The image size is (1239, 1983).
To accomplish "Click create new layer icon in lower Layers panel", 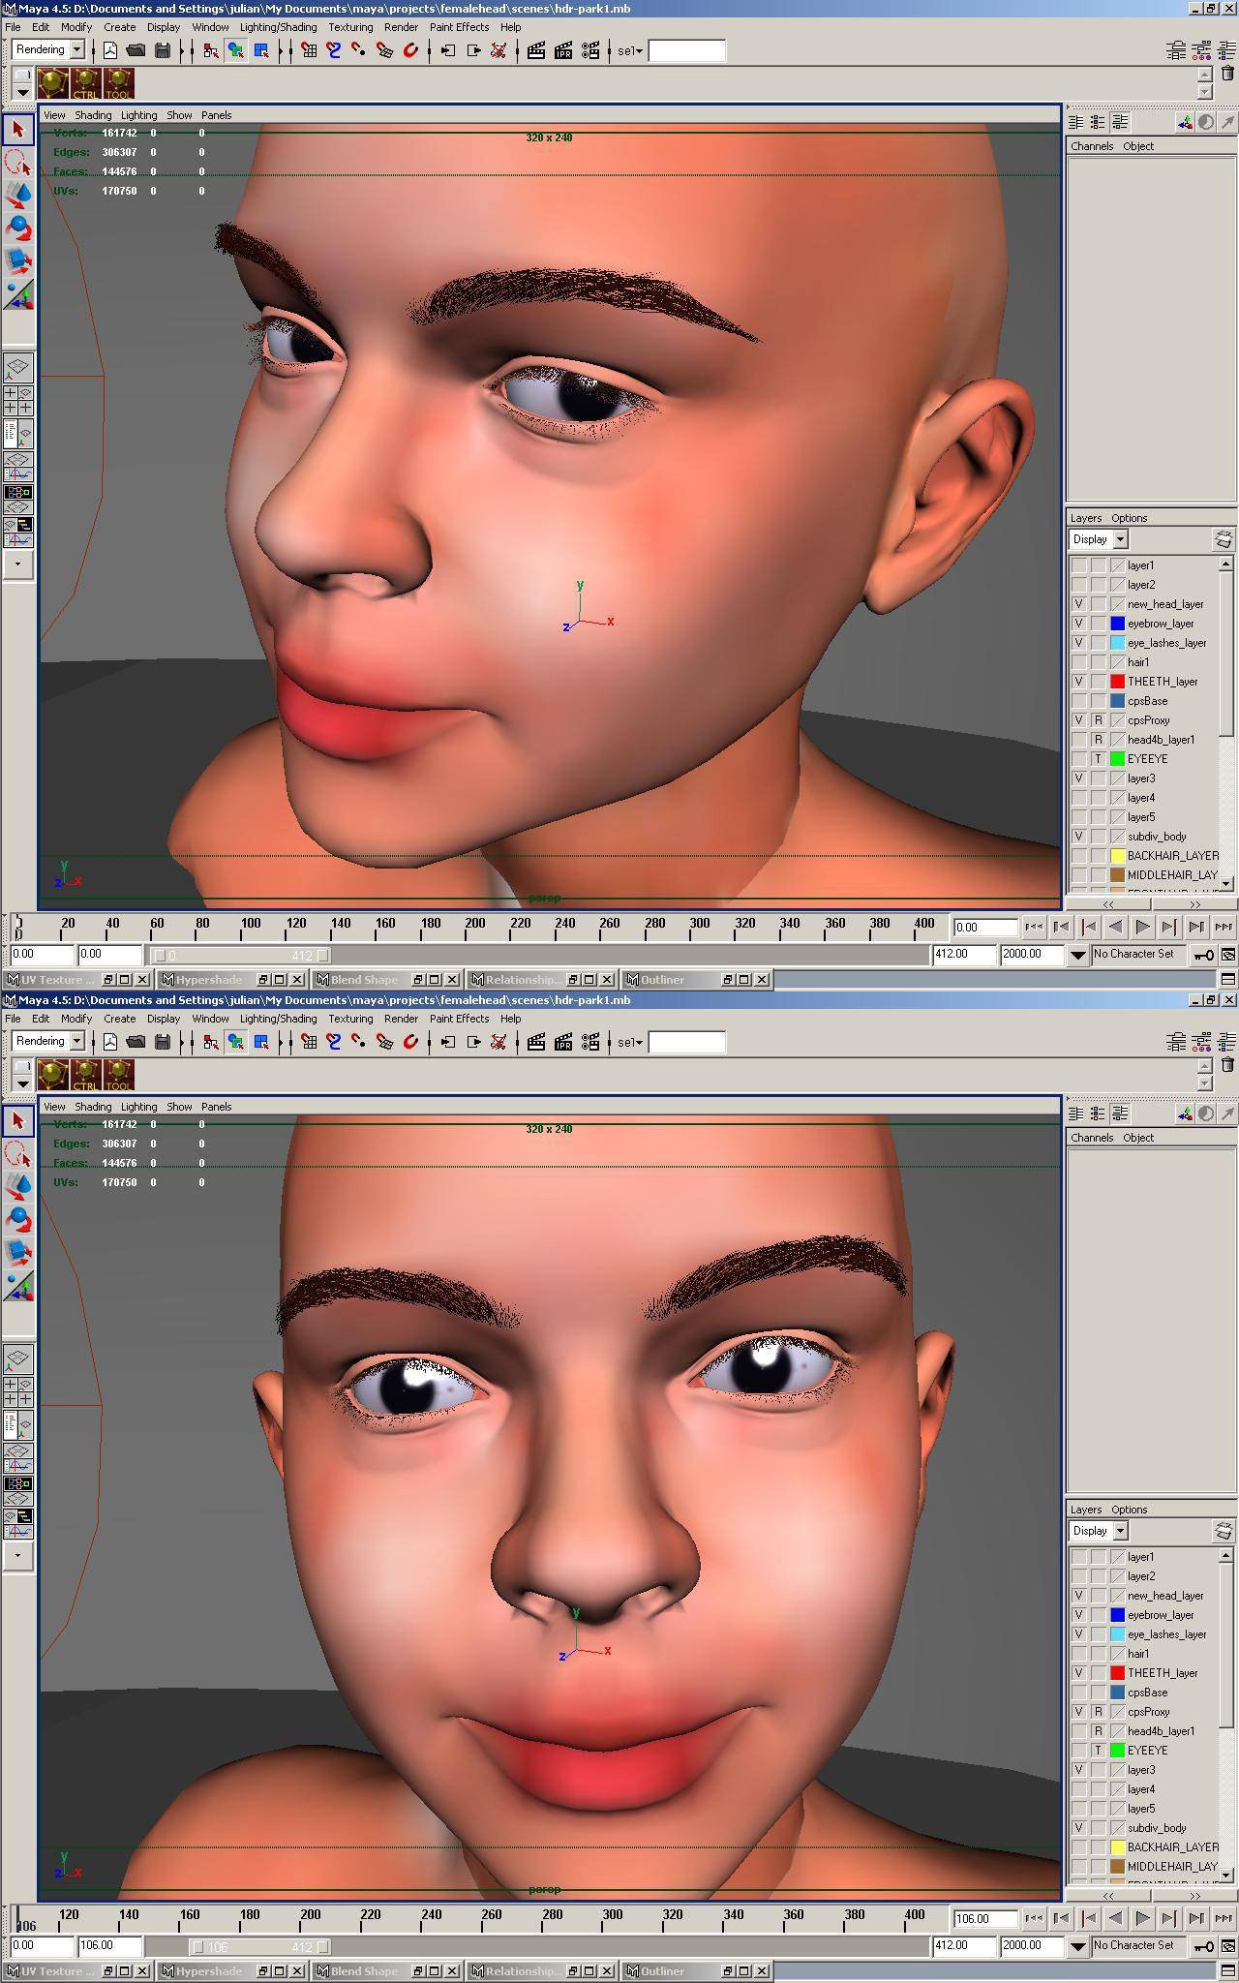I will [1224, 1531].
